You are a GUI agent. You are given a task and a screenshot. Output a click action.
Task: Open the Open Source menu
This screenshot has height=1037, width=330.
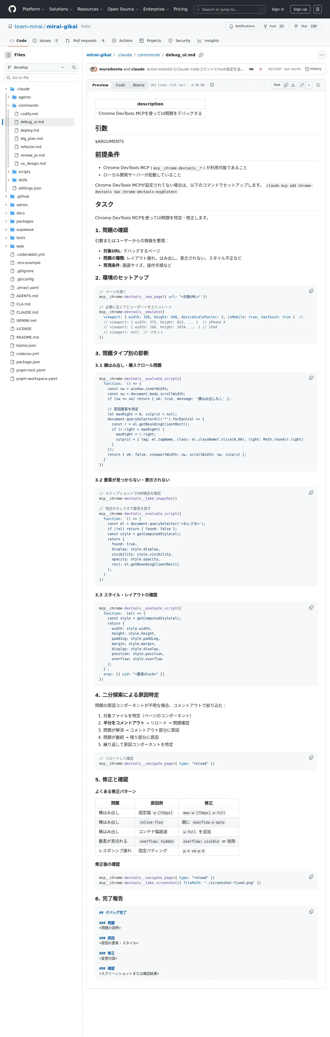pyautogui.click(x=123, y=9)
